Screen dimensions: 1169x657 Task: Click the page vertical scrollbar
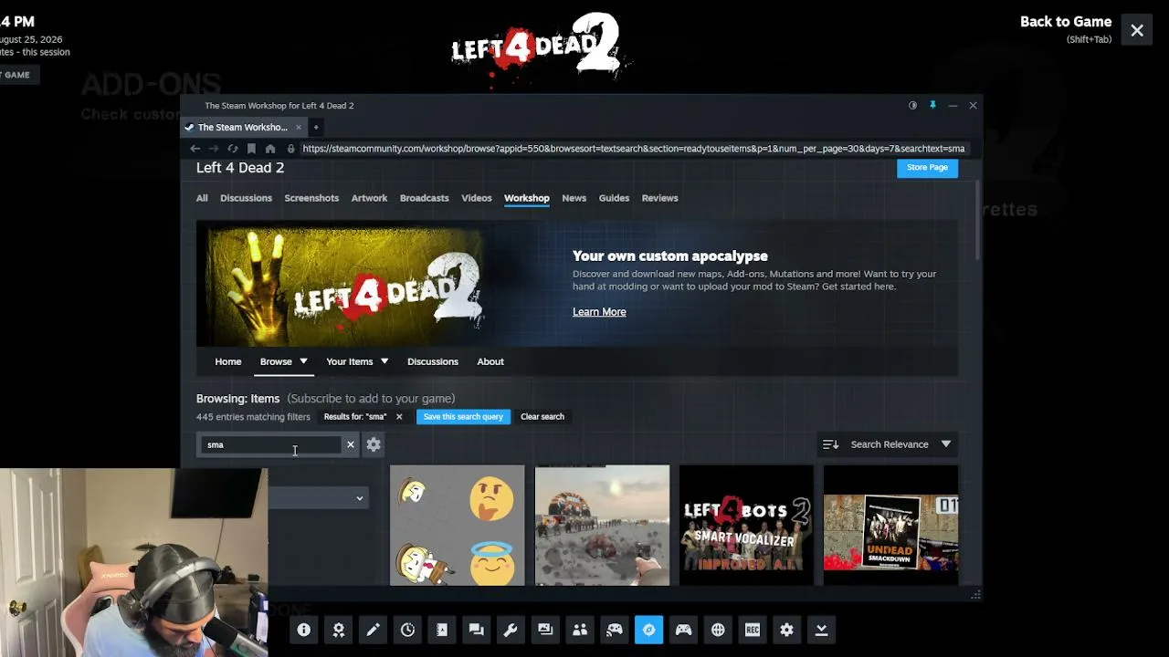(978, 219)
